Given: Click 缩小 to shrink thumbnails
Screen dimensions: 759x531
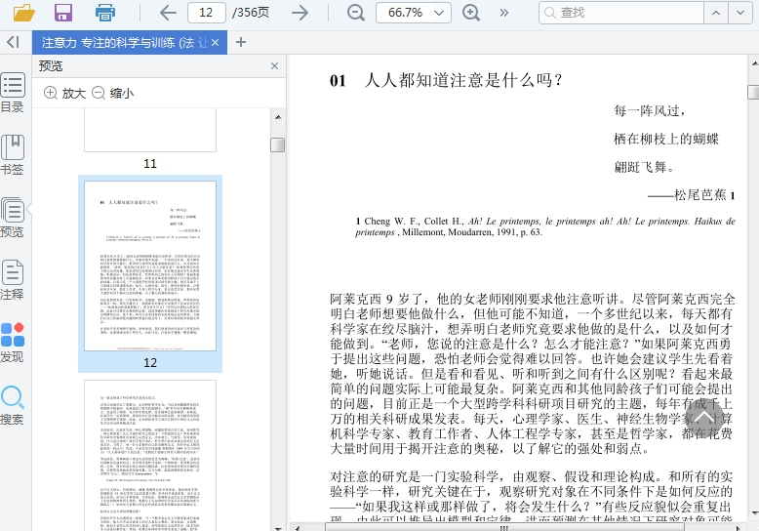Looking at the screenshot, I should (112, 93).
